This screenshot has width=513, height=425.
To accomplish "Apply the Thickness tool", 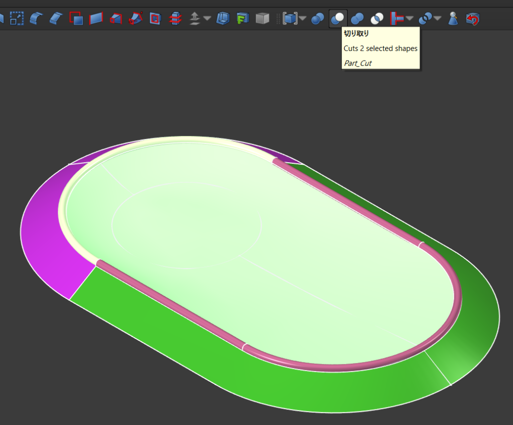I will (x=222, y=19).
